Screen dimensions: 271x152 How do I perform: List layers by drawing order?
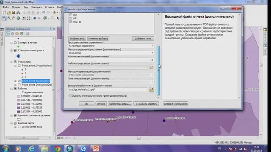point(8,34)
